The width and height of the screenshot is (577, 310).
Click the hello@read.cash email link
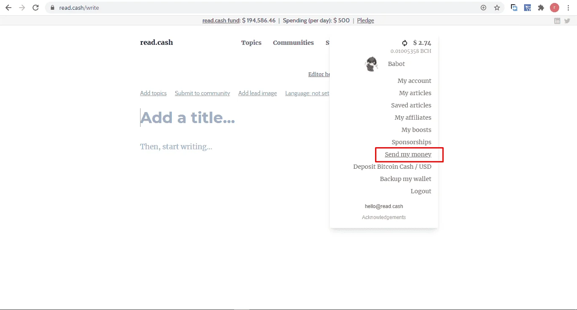click(x=384, y=206)
